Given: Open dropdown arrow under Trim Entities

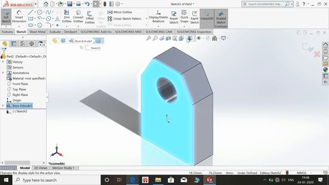Looking at the screenshot, I should pyautogui.click(x=66, y=27).
